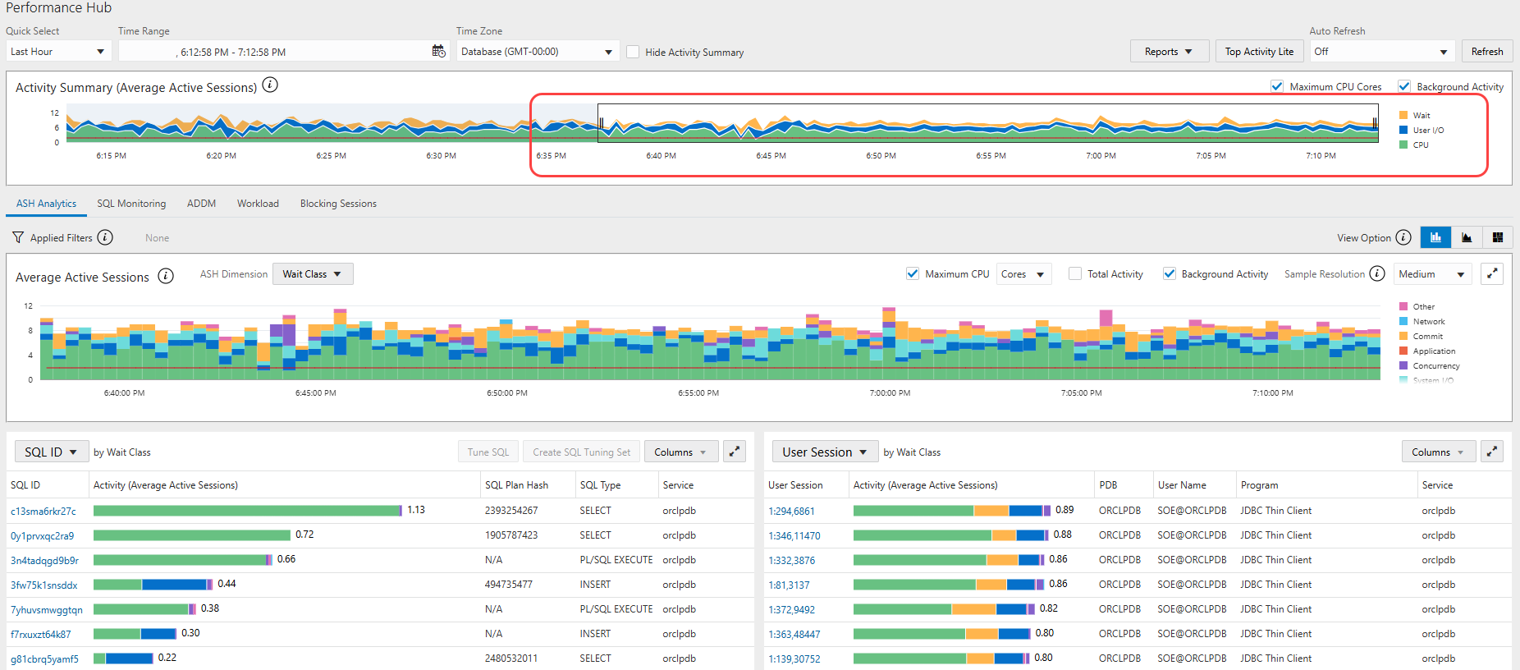Viewport: 1520px width, 670px height.
Task: Click the Applied Filters info icon
Action: click(105, 237)
